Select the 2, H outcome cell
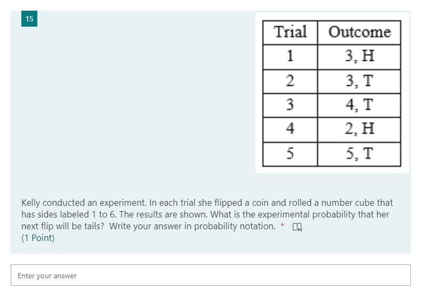 tap(359, 129)
